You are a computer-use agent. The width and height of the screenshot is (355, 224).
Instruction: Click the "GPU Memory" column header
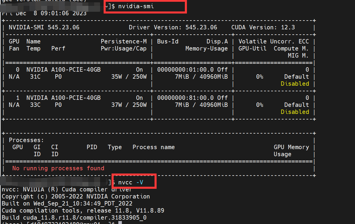[x=291, y=147]
